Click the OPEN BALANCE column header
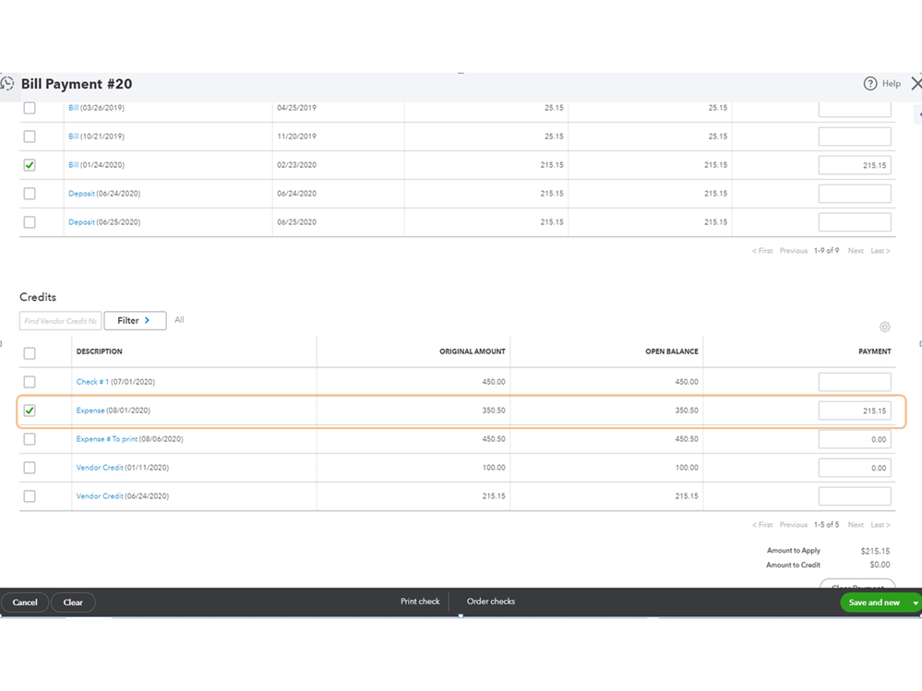Viewport: 922px width, 691px height. point(672,351)
